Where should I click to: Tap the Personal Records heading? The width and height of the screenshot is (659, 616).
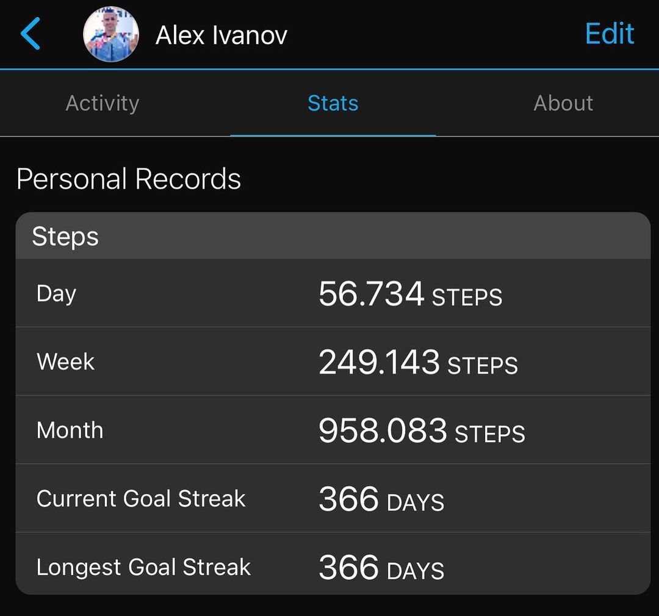pyautogui.click(x=129, y=179)
